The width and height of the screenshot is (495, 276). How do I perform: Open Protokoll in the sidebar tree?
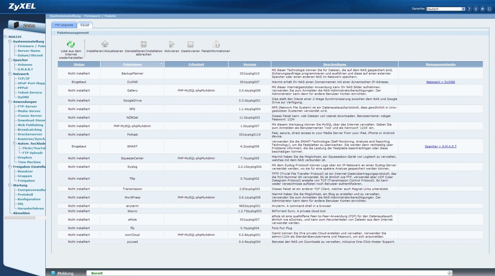(x=25, y=195)
